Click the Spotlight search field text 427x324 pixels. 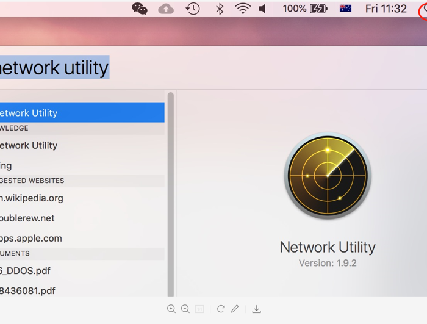click(54, 67)
